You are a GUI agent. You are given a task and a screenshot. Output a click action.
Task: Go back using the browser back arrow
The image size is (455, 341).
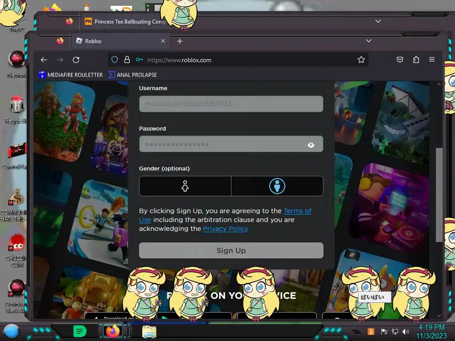(44, 60)
